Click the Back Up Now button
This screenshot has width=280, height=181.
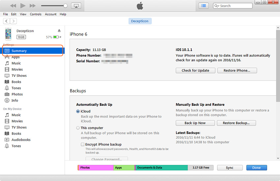click(x=195, y=123)
